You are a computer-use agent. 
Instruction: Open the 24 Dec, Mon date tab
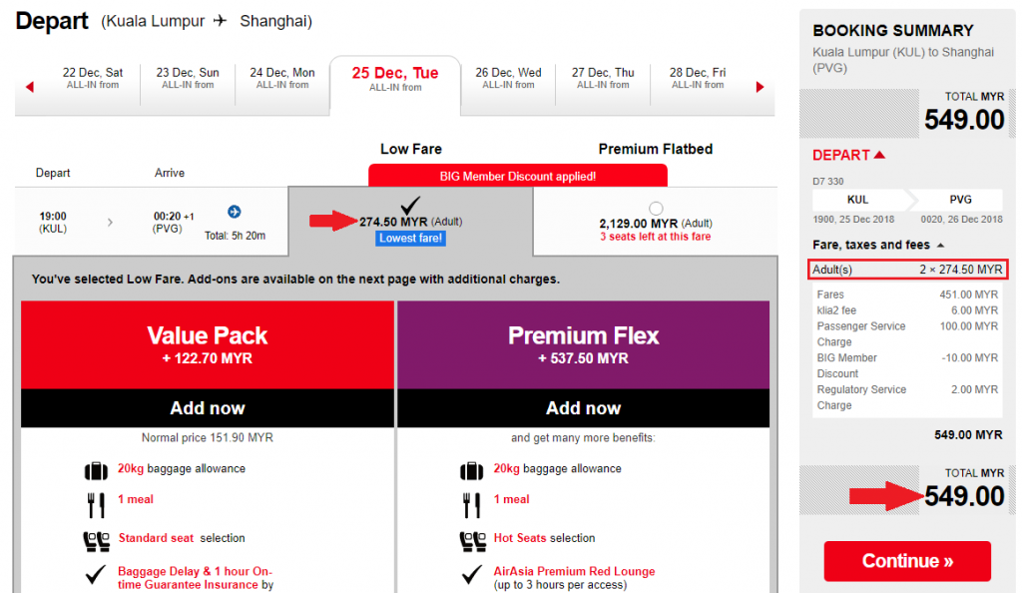click(282, 79)
